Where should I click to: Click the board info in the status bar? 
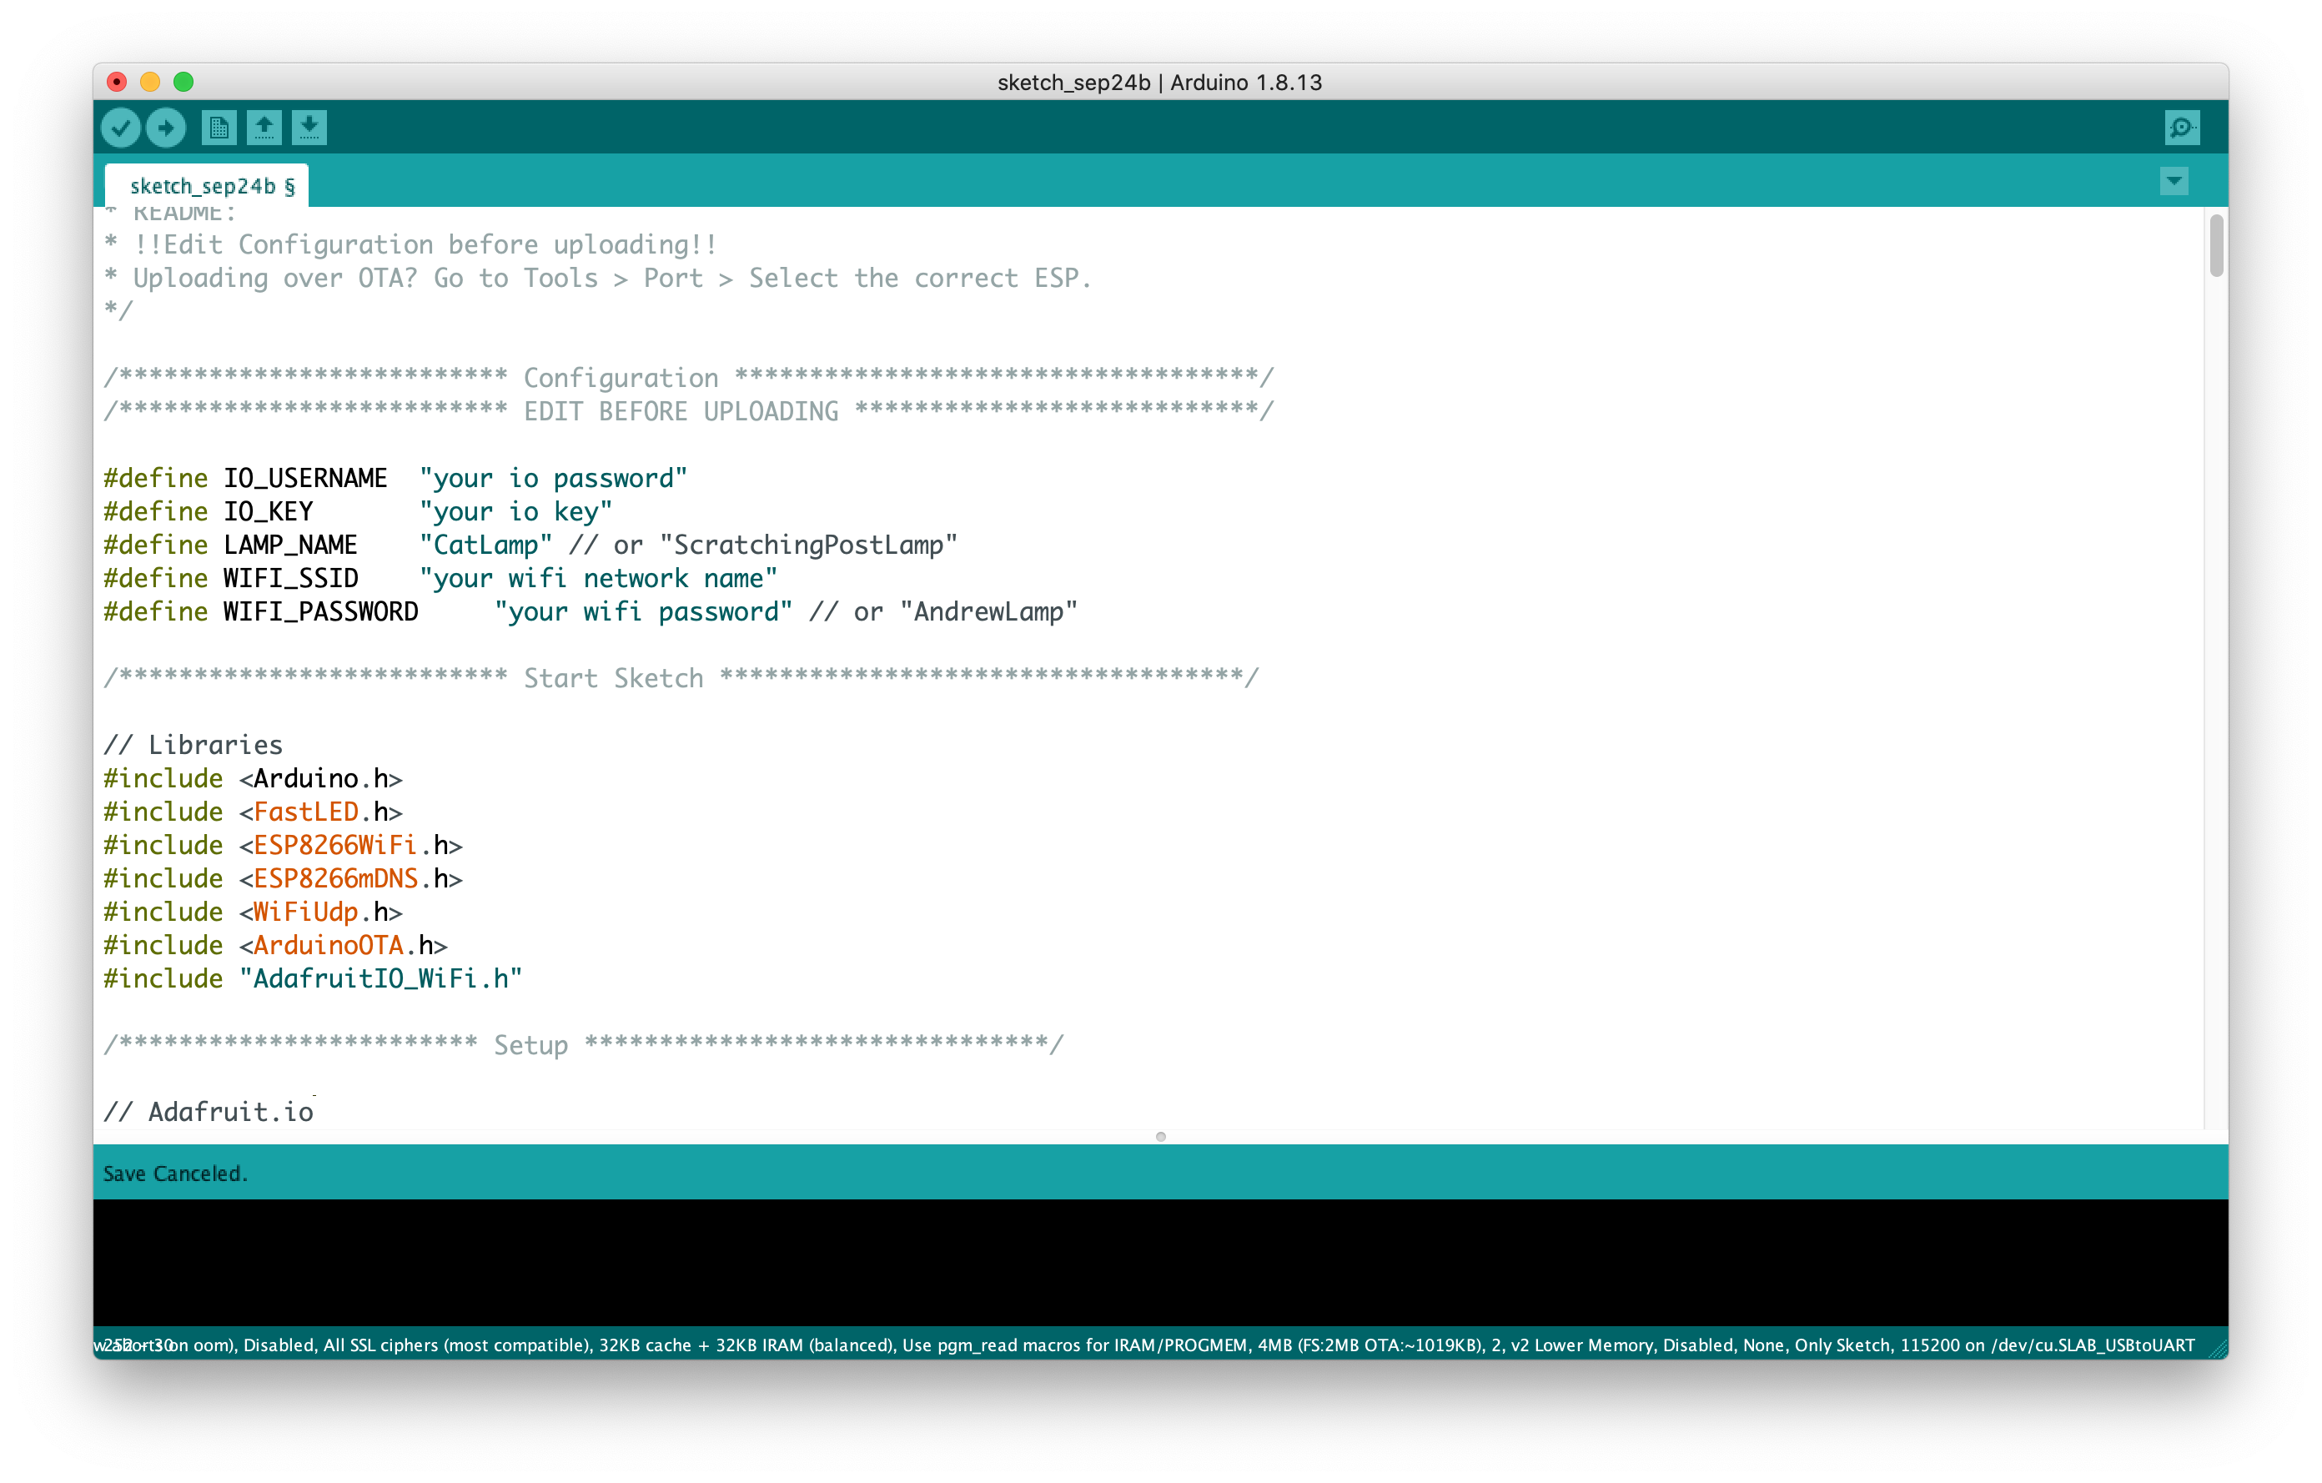pos(1157,1345)
